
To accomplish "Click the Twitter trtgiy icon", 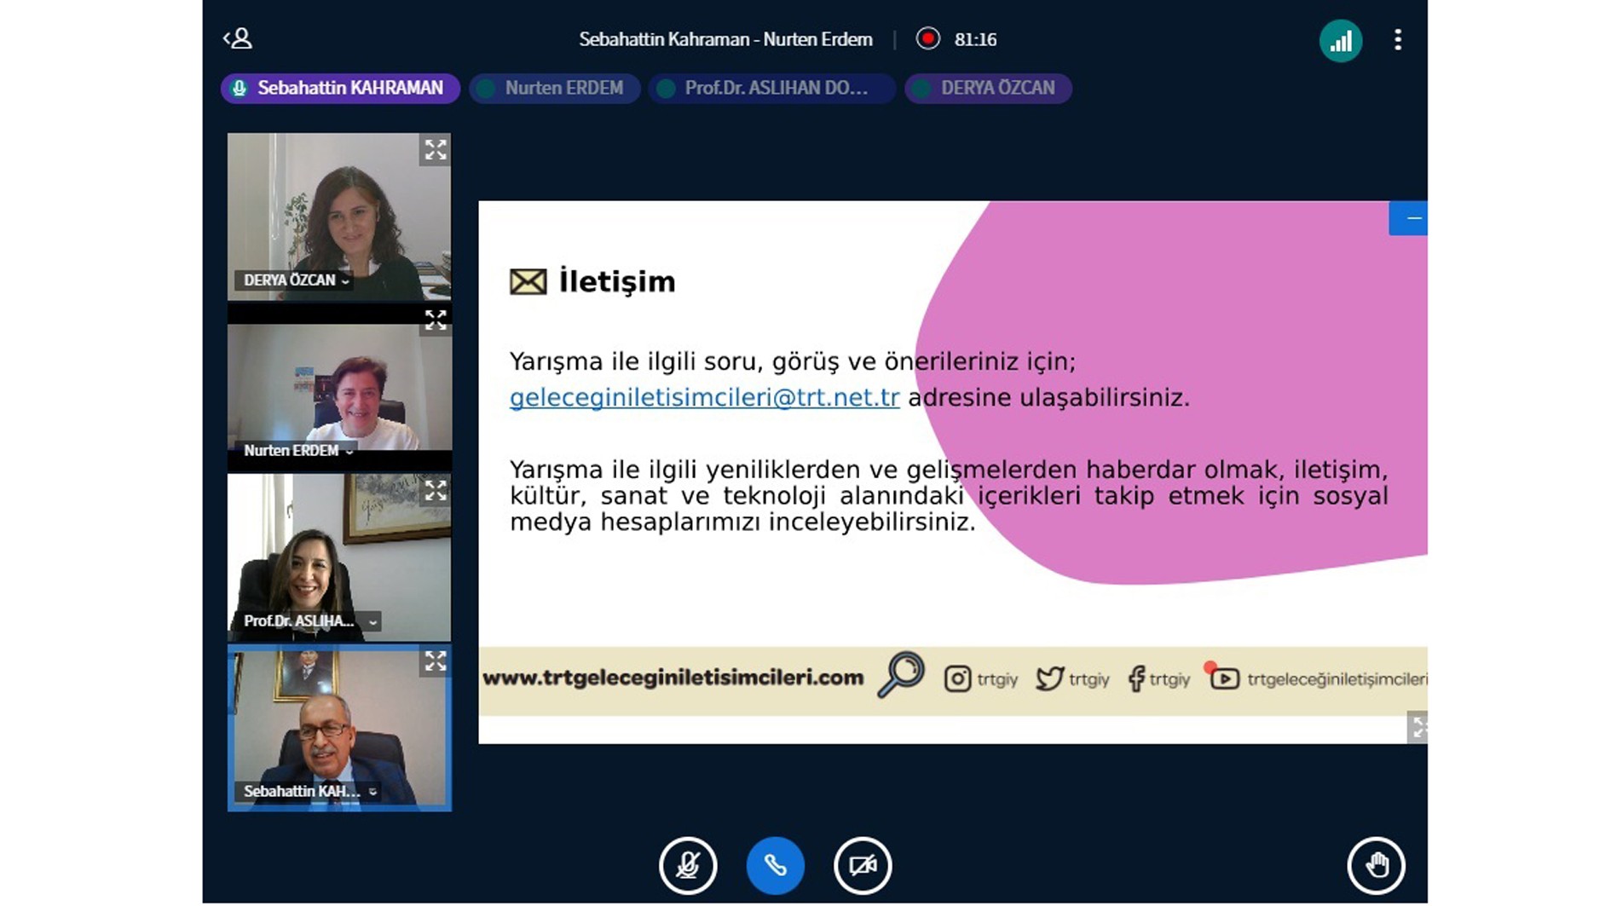I will click(x=1049, y=678).
